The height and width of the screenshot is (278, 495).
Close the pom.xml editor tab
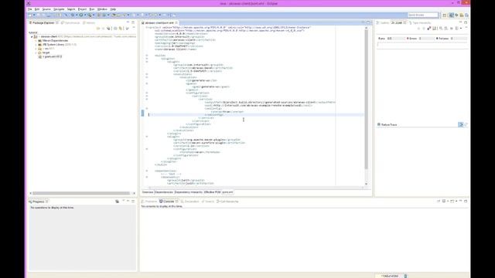[x=176, y=22]
